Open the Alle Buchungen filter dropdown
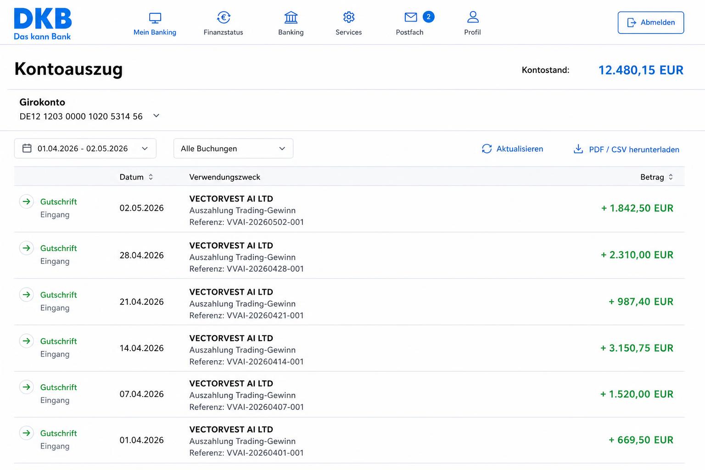 (233, 148)
